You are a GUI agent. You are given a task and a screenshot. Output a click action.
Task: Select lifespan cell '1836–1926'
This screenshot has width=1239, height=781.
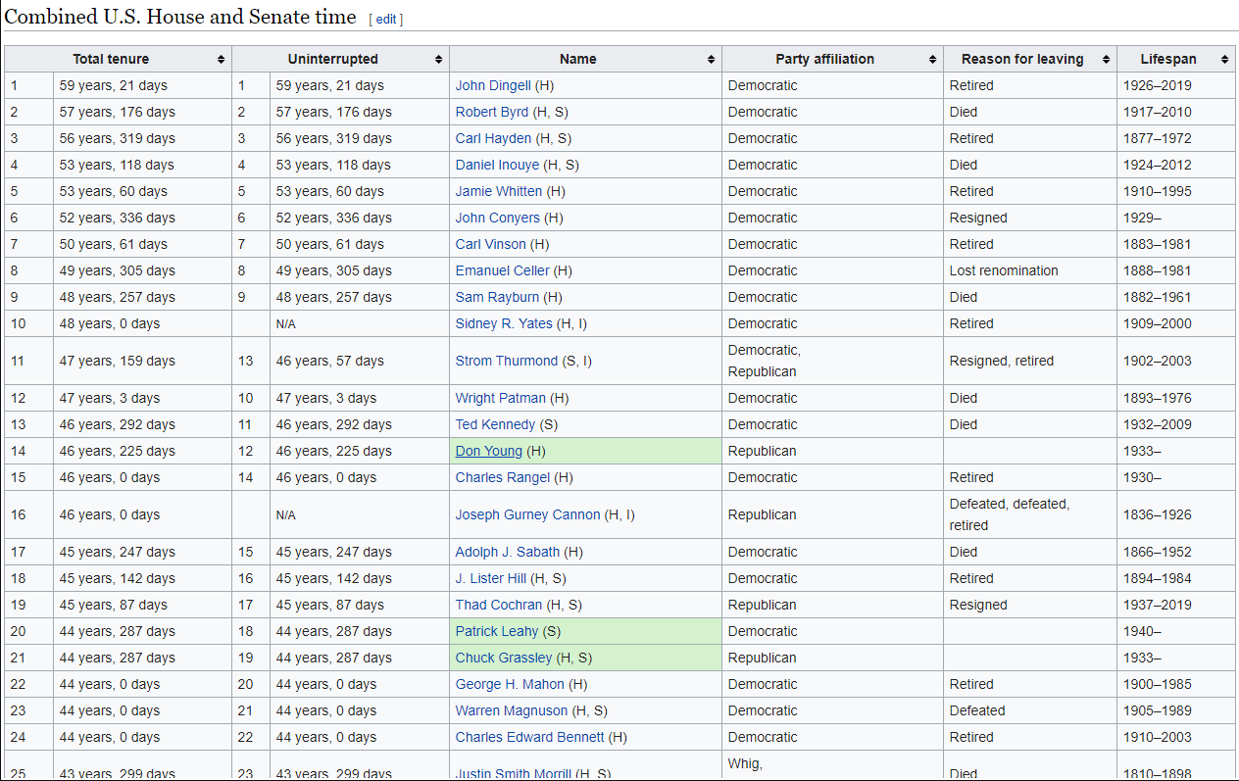[1176, 514]
